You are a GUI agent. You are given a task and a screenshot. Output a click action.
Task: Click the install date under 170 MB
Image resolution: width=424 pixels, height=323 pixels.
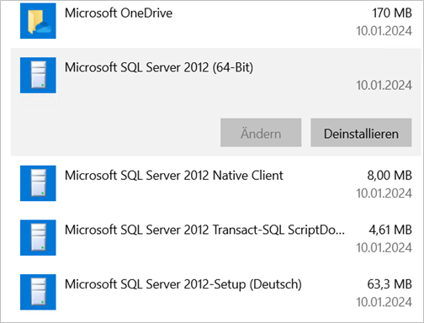(x=384, y=31)
